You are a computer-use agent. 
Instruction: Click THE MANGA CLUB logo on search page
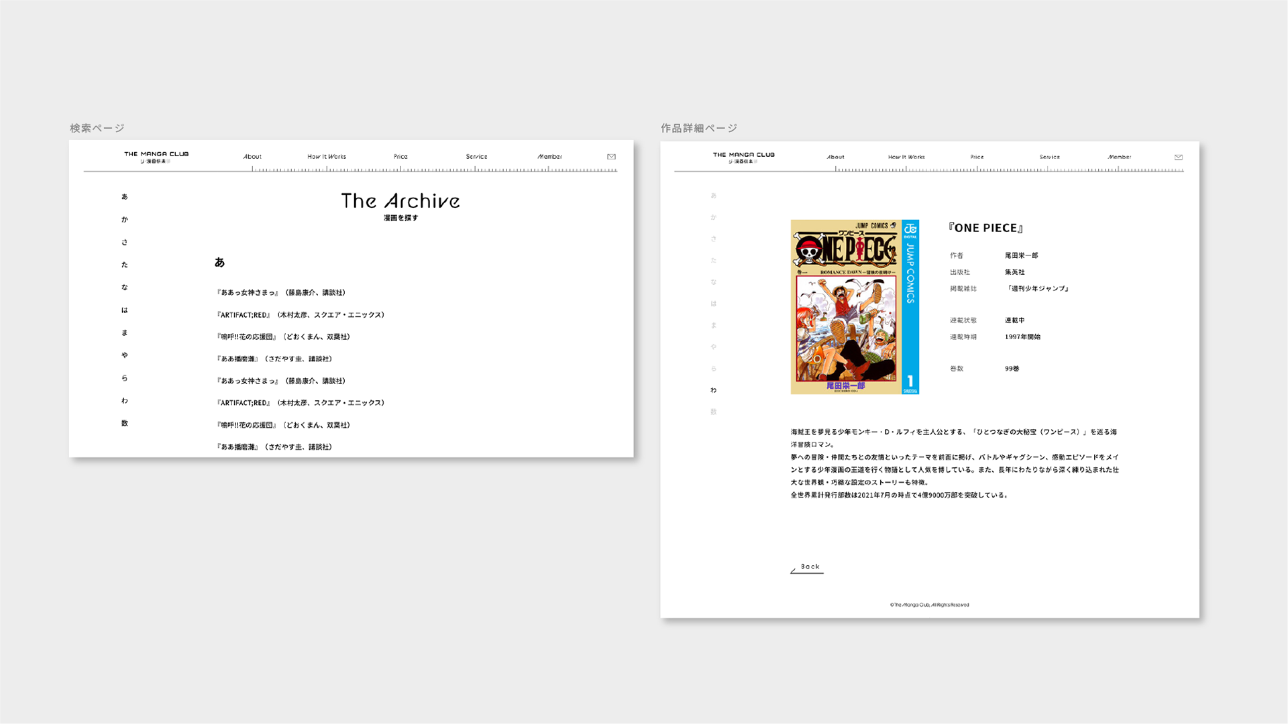click(156, 157)
